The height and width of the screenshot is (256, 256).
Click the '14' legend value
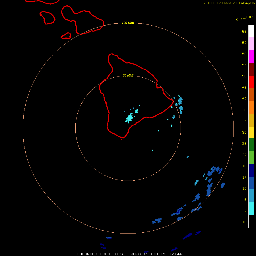[244, 177]
